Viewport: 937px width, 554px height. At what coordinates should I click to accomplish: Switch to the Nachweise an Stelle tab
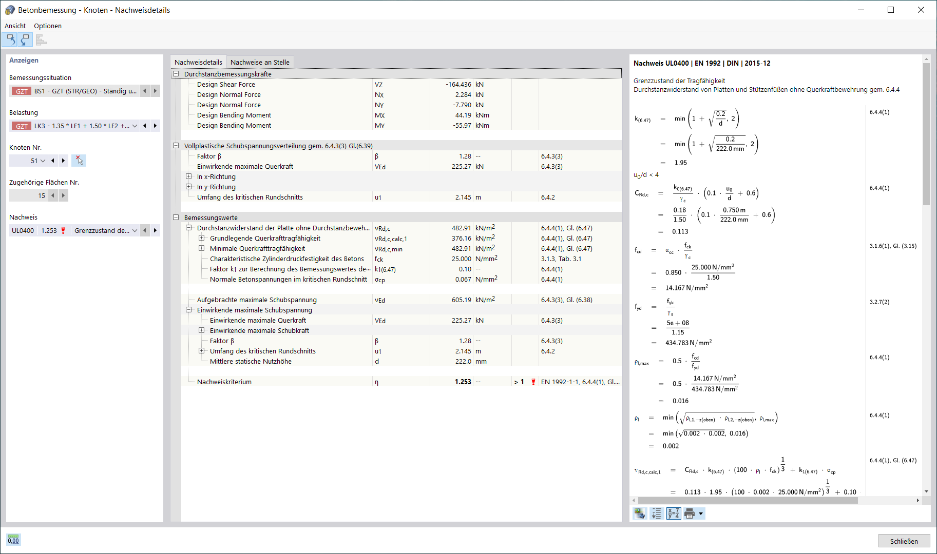(260, 62)
